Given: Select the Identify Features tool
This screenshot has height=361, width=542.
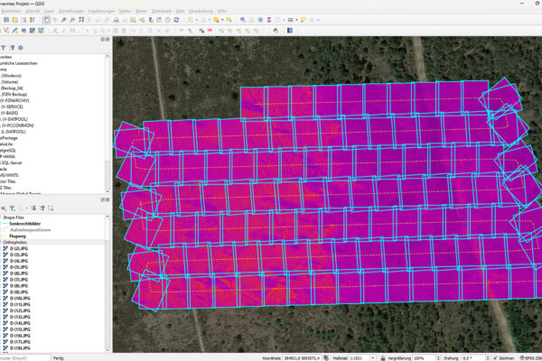Looking at the screenshot, I should [x=243, y=20].
